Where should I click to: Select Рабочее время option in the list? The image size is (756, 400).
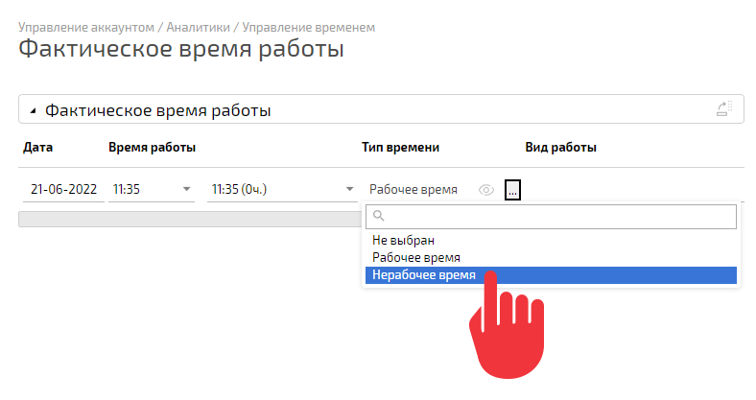click(551, 257)
